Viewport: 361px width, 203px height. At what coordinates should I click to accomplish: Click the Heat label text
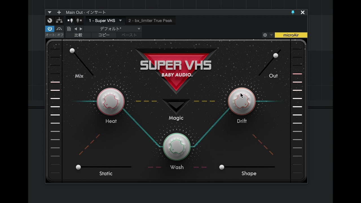tap(111, 121)
